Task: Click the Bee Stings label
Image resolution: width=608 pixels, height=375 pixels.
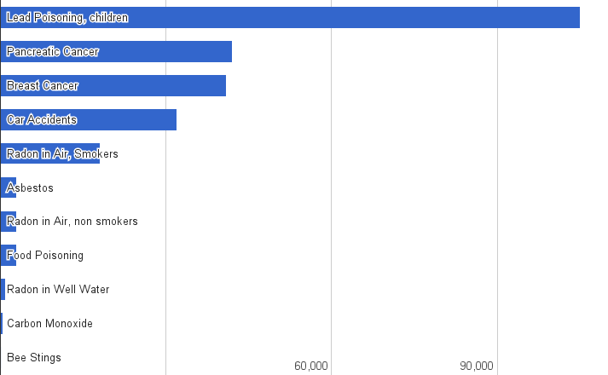Action: 34,357
